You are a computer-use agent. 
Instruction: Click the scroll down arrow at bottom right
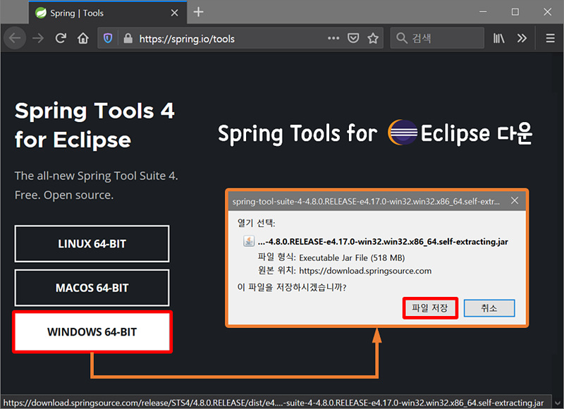(x=558, y=403)
